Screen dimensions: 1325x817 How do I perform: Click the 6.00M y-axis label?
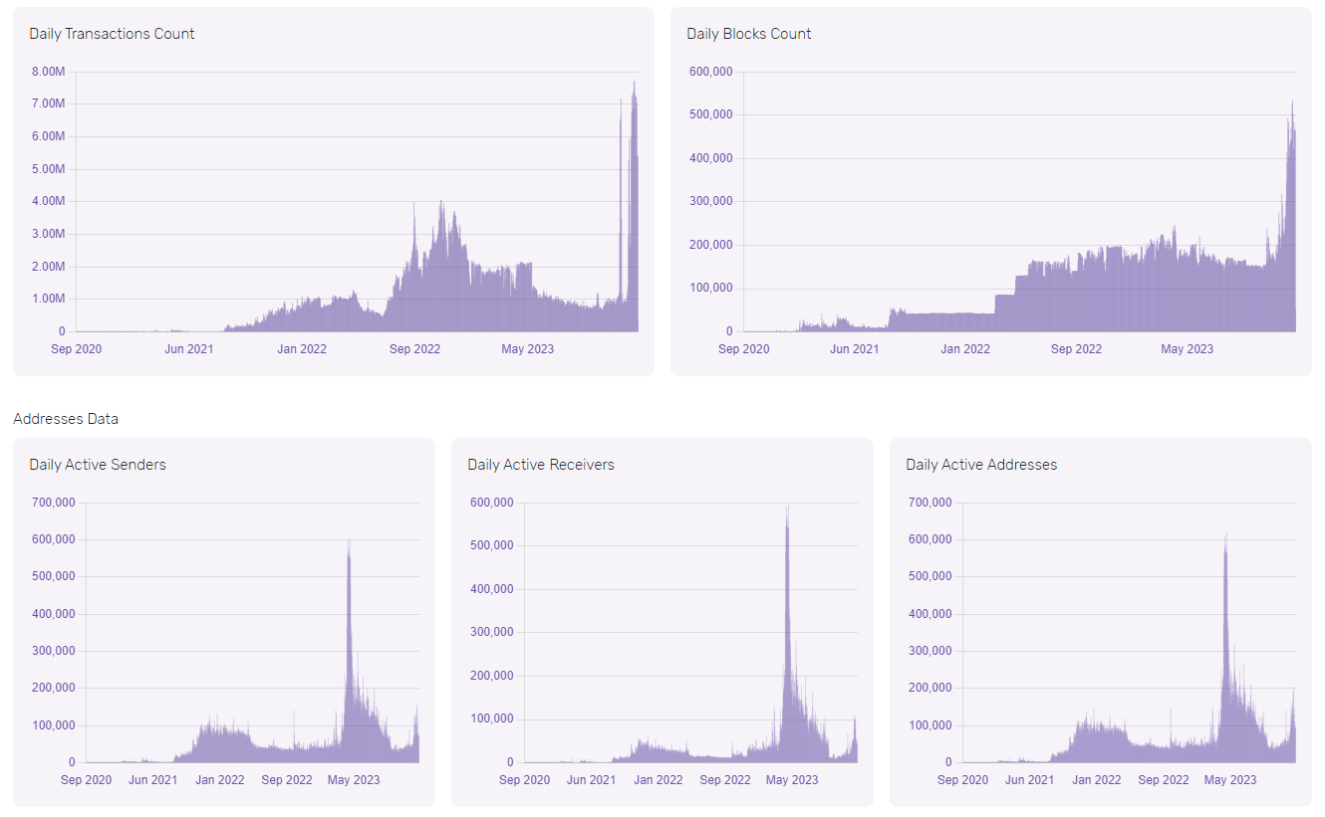pos(48,136)
